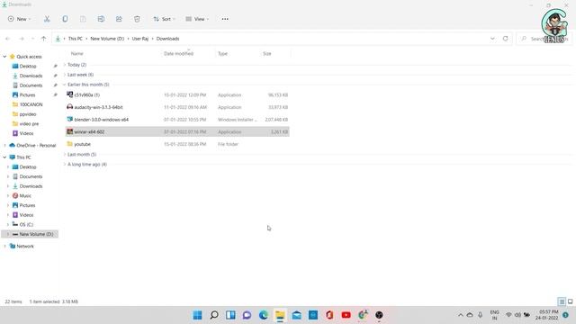The height and width of the screenshot is (324, 576).
Task: Open ppvideo folder in Quick access
Action: coord(28,114)
